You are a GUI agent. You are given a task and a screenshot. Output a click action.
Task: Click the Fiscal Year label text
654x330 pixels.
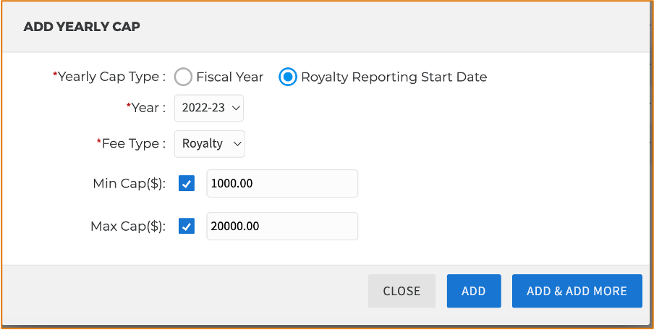click(x=230, y=77)
